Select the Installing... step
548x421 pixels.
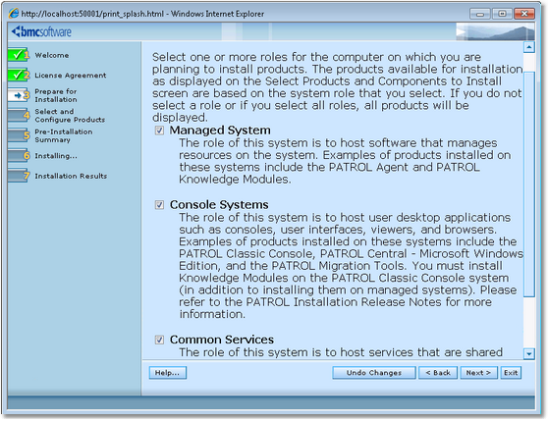pyautogui.click(x=56, y=156)
